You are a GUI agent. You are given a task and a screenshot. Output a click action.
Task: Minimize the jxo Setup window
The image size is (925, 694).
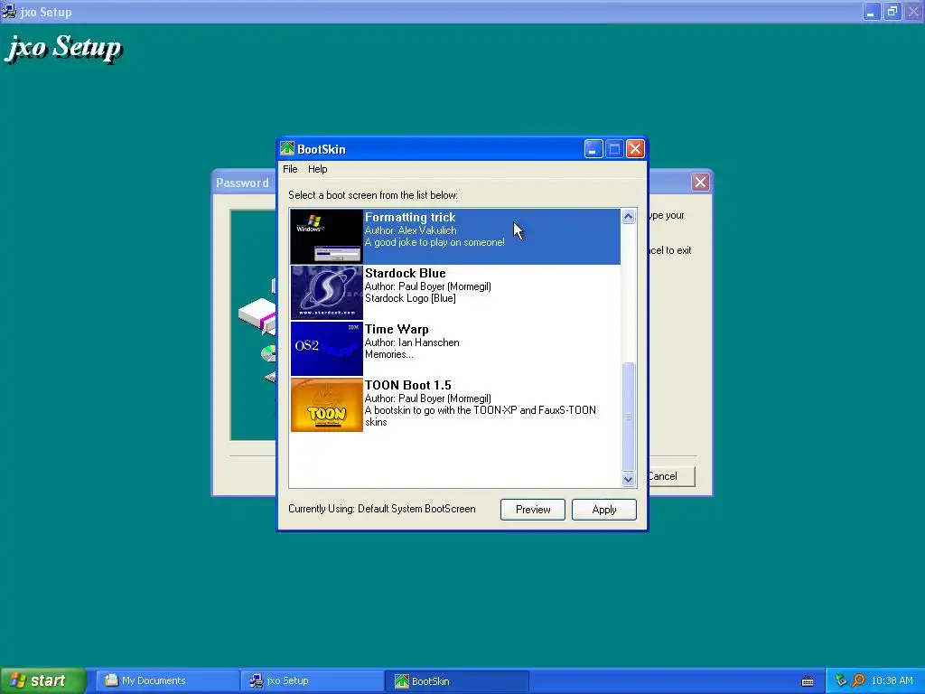pos(871,12)
